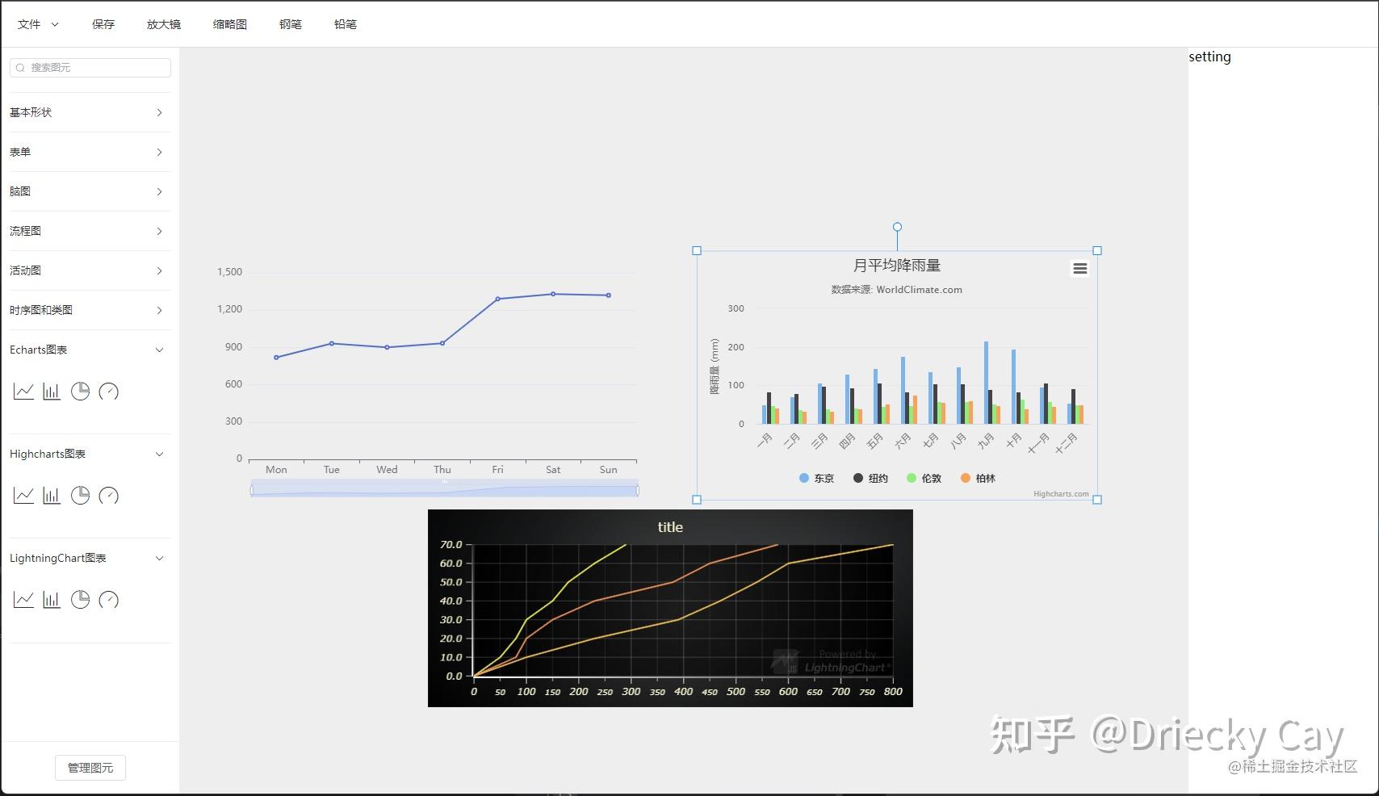Select the LightningChart bar chart icon
Image resolution: width=1379 pixels, height=796 pixels.
click(x=52, y=599)
